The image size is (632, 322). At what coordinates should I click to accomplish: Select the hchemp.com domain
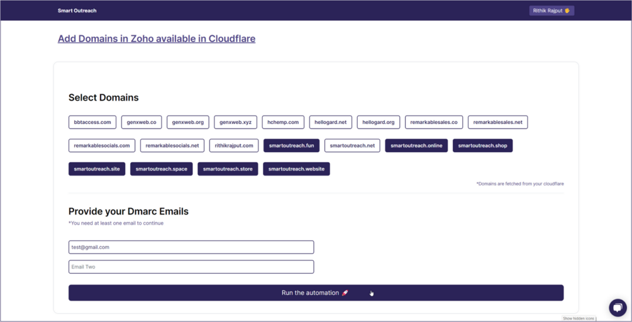(x=283, y=122)
